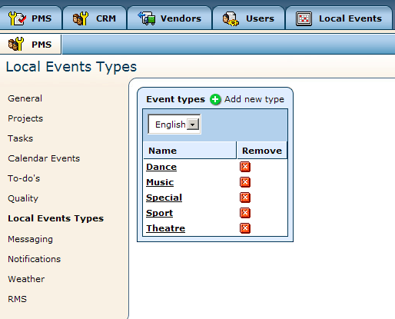Viewport: 395px width, 319px height.
Task: Open the Notifications settings section
Action: click(35, 259)
